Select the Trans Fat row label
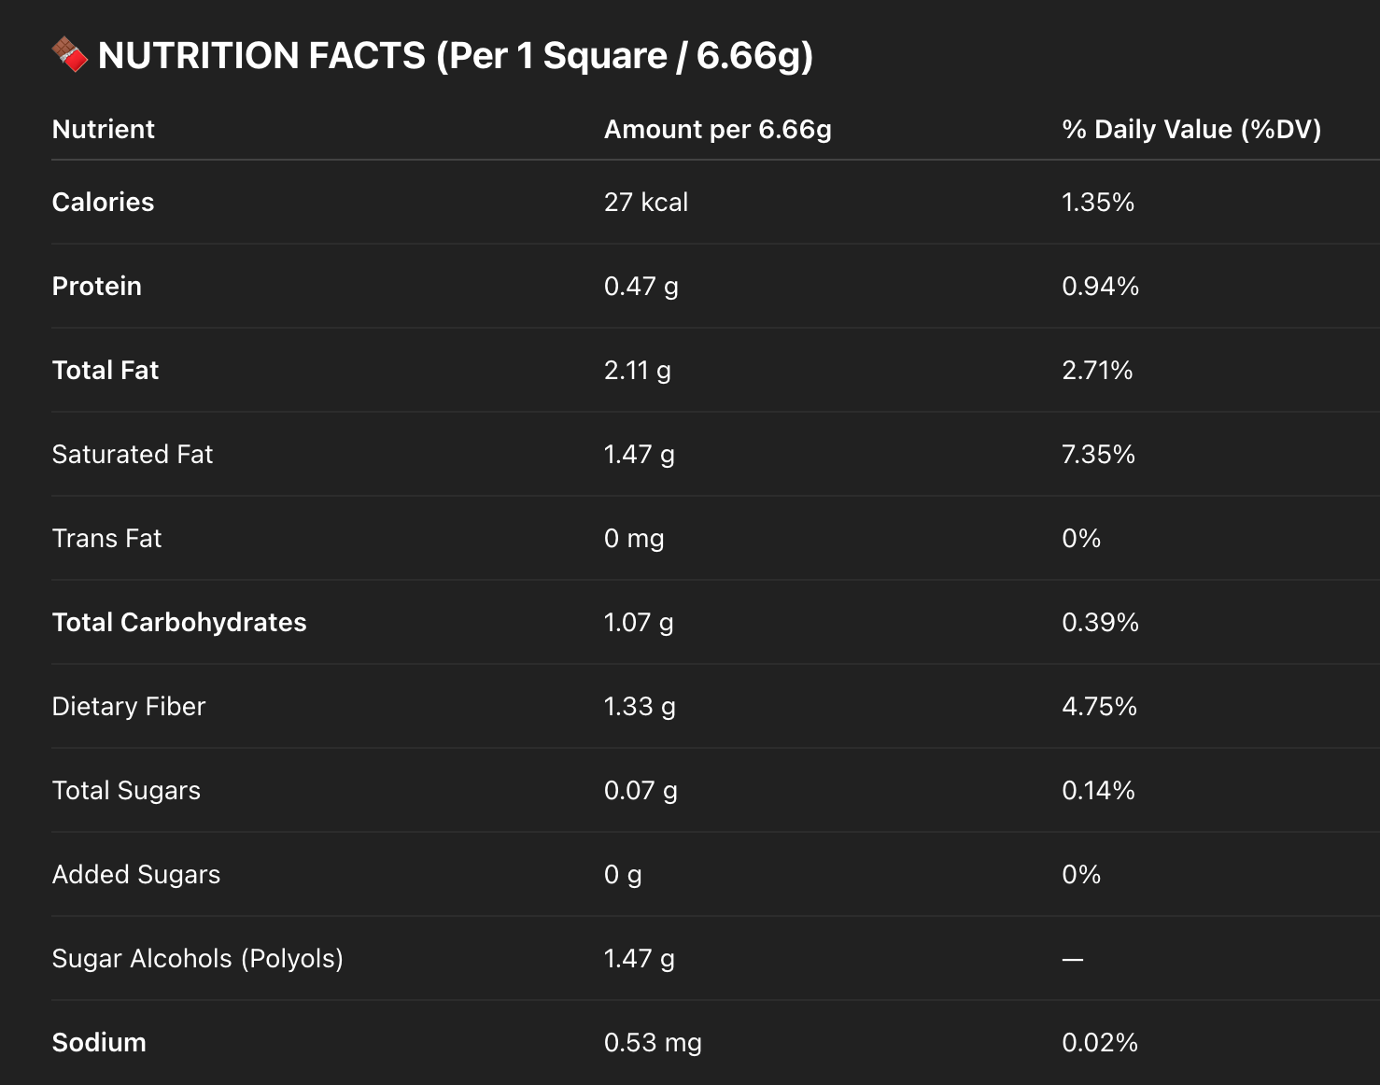 (x=107, y=538)
